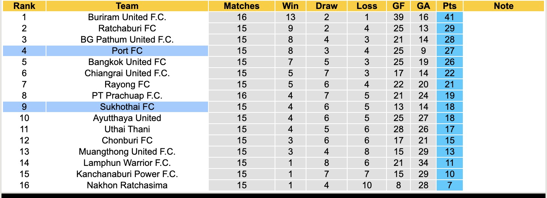The image size is (547, 198).
Task: Open BG Pathum United F.C. entry
Action: pos(127,40)
